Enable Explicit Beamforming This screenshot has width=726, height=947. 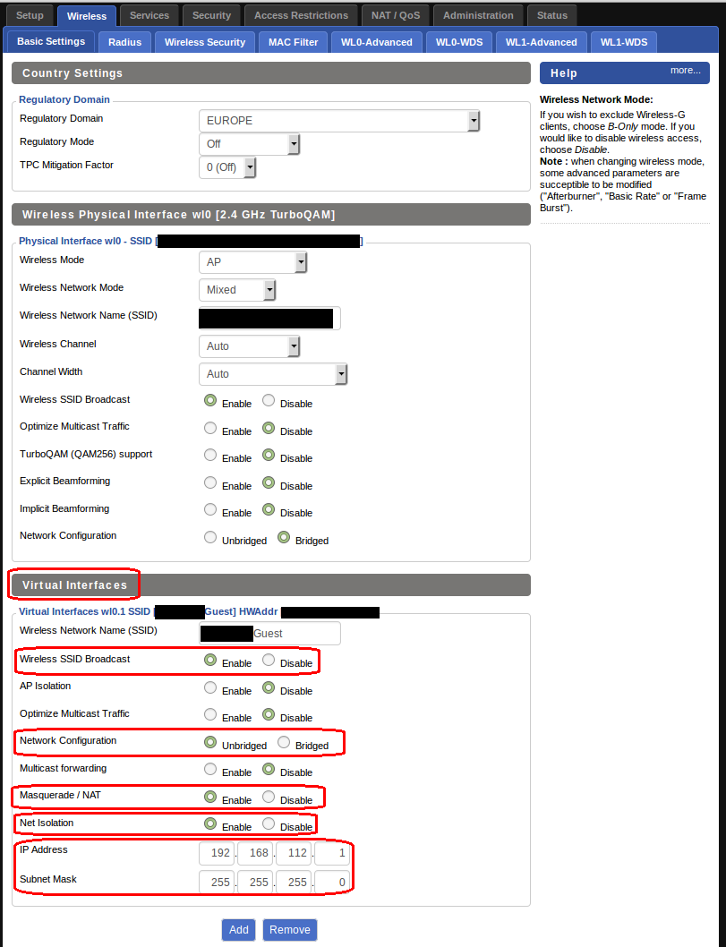(x=210, y=482)
